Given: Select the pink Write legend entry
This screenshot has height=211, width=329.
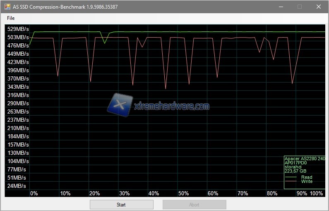Looking at the screenshot, I should click(x=307, y=182).
